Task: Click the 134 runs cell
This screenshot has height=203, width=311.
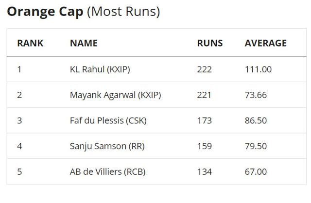Action: tap(205, 171)
